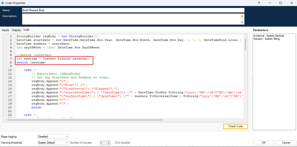This screenshot has width=297, height=147.
Task: Select the Code tab
Action: point(26,30)
